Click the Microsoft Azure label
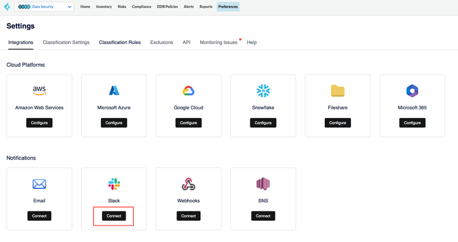458x242 pixels. [x=114, y=108]
